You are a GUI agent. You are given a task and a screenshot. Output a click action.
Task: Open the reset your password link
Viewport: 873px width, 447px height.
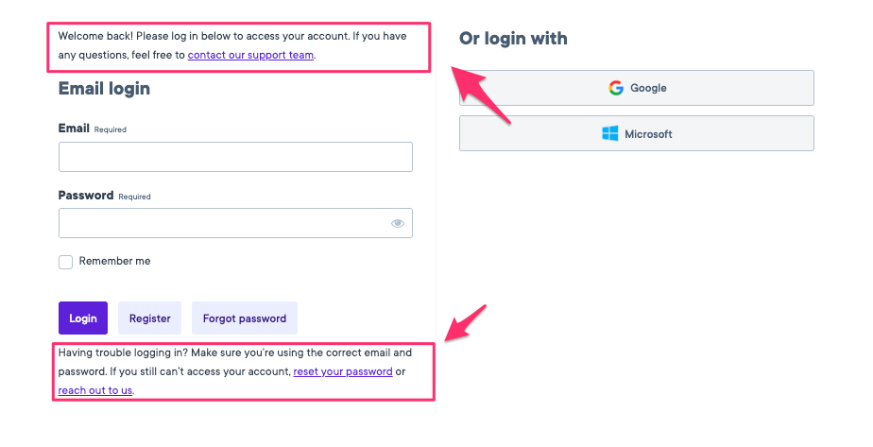coord(343,371)
